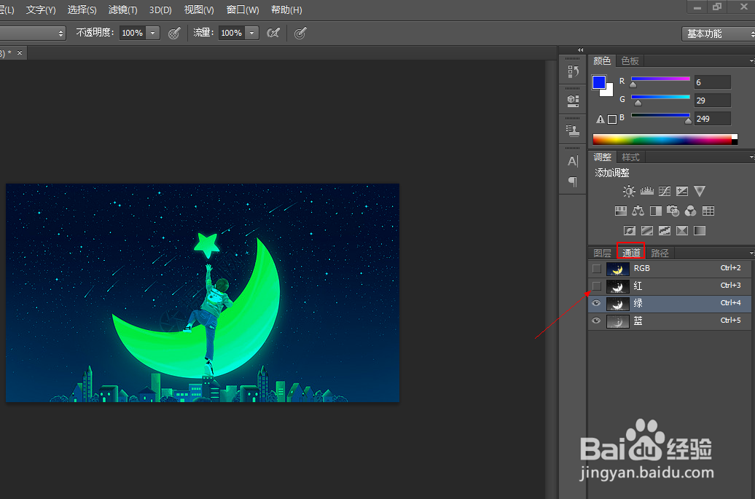Add a Threshold adjustment
The width and height of the screenshot is (755, 499).
point(665,230)
